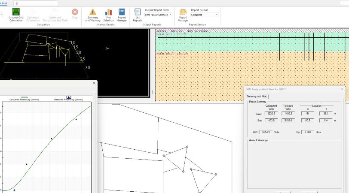This screenshot has width=349, height=193.
Task: Click the Output Reports ribbon group label
Action: click(152, 24)
